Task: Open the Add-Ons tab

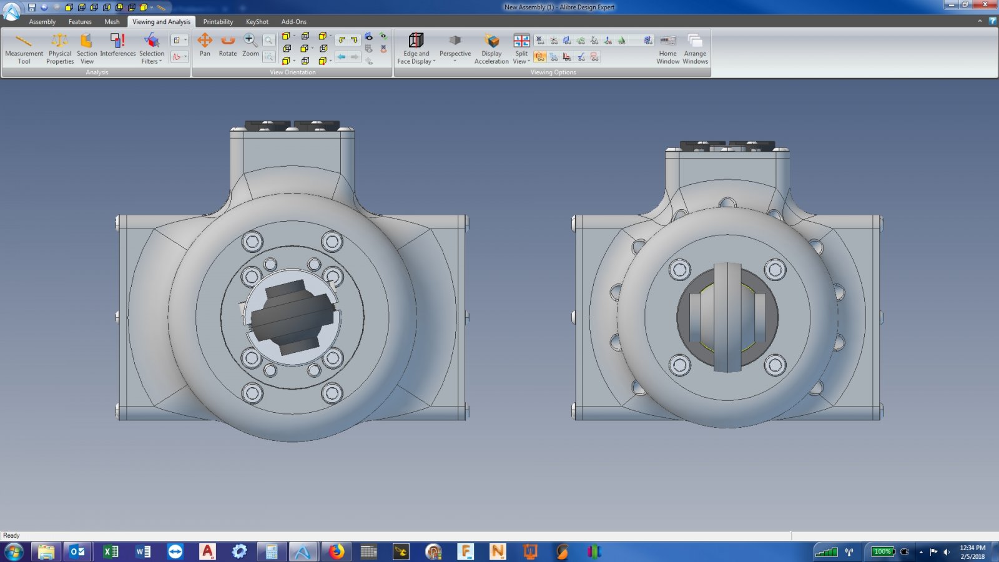Action: [x=294, y=22]
